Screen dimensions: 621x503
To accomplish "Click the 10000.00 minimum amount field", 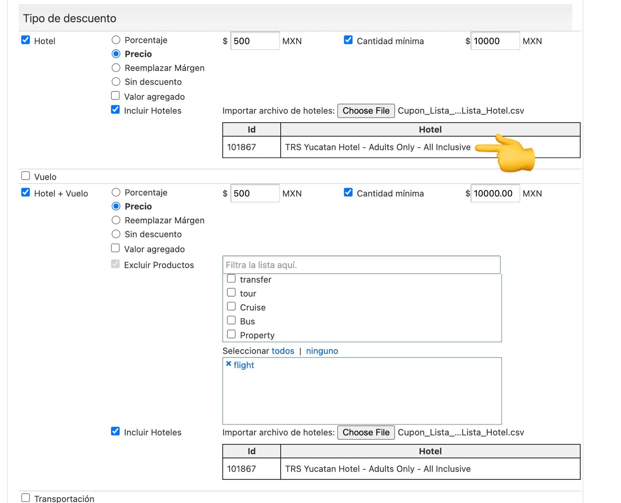I will point(495,193).
